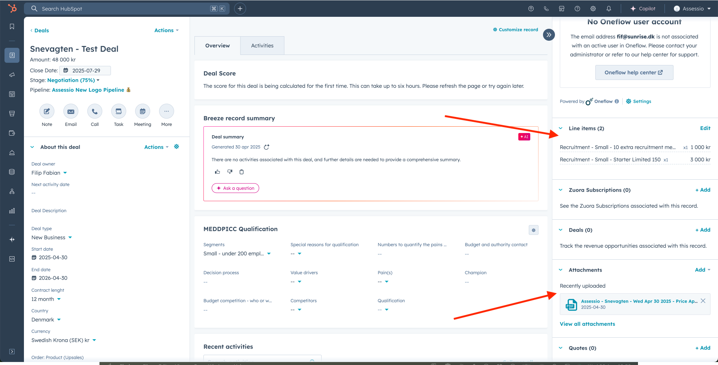Screen dimensions: 718x365
Task: Collapse the About this deal section
Action: click(32, 147)
